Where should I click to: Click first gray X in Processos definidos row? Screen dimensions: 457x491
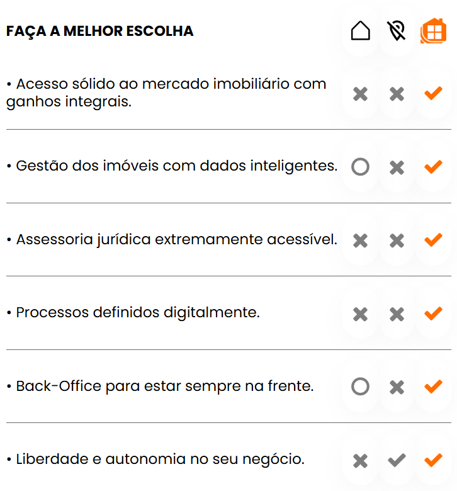coord(360,313)
